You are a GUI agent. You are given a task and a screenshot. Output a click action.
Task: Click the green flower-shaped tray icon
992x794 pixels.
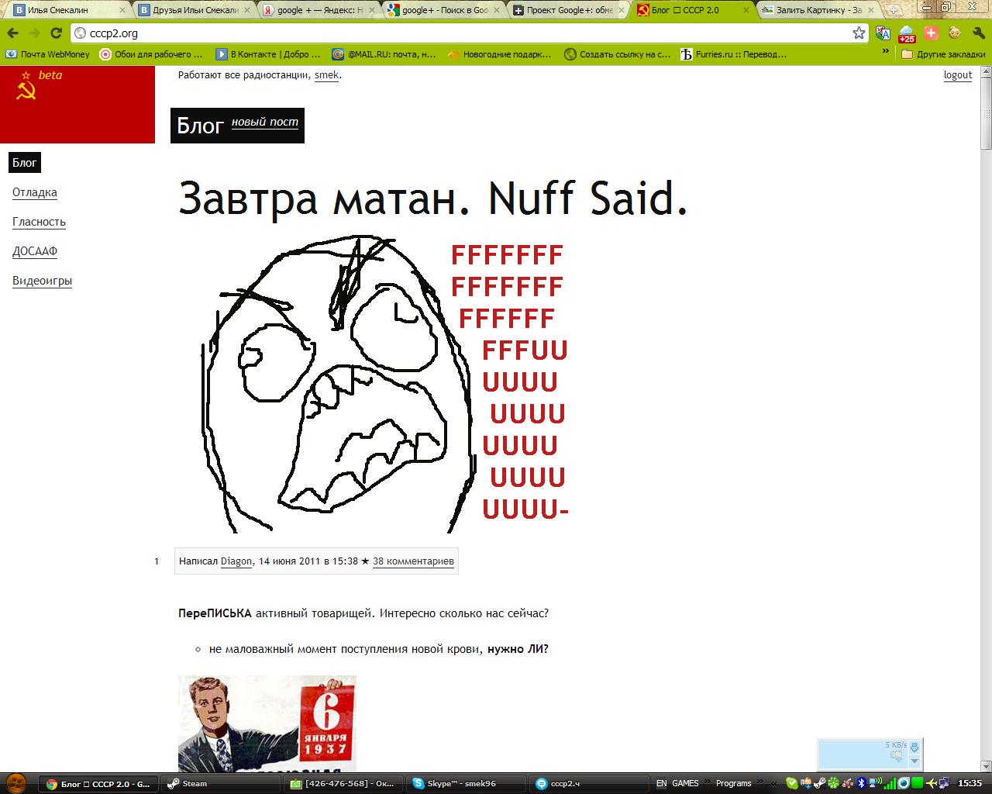(x=832, y=783)
